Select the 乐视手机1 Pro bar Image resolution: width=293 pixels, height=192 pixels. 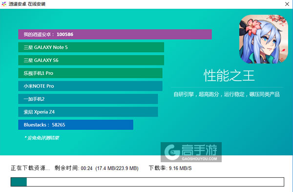[90, 73]
